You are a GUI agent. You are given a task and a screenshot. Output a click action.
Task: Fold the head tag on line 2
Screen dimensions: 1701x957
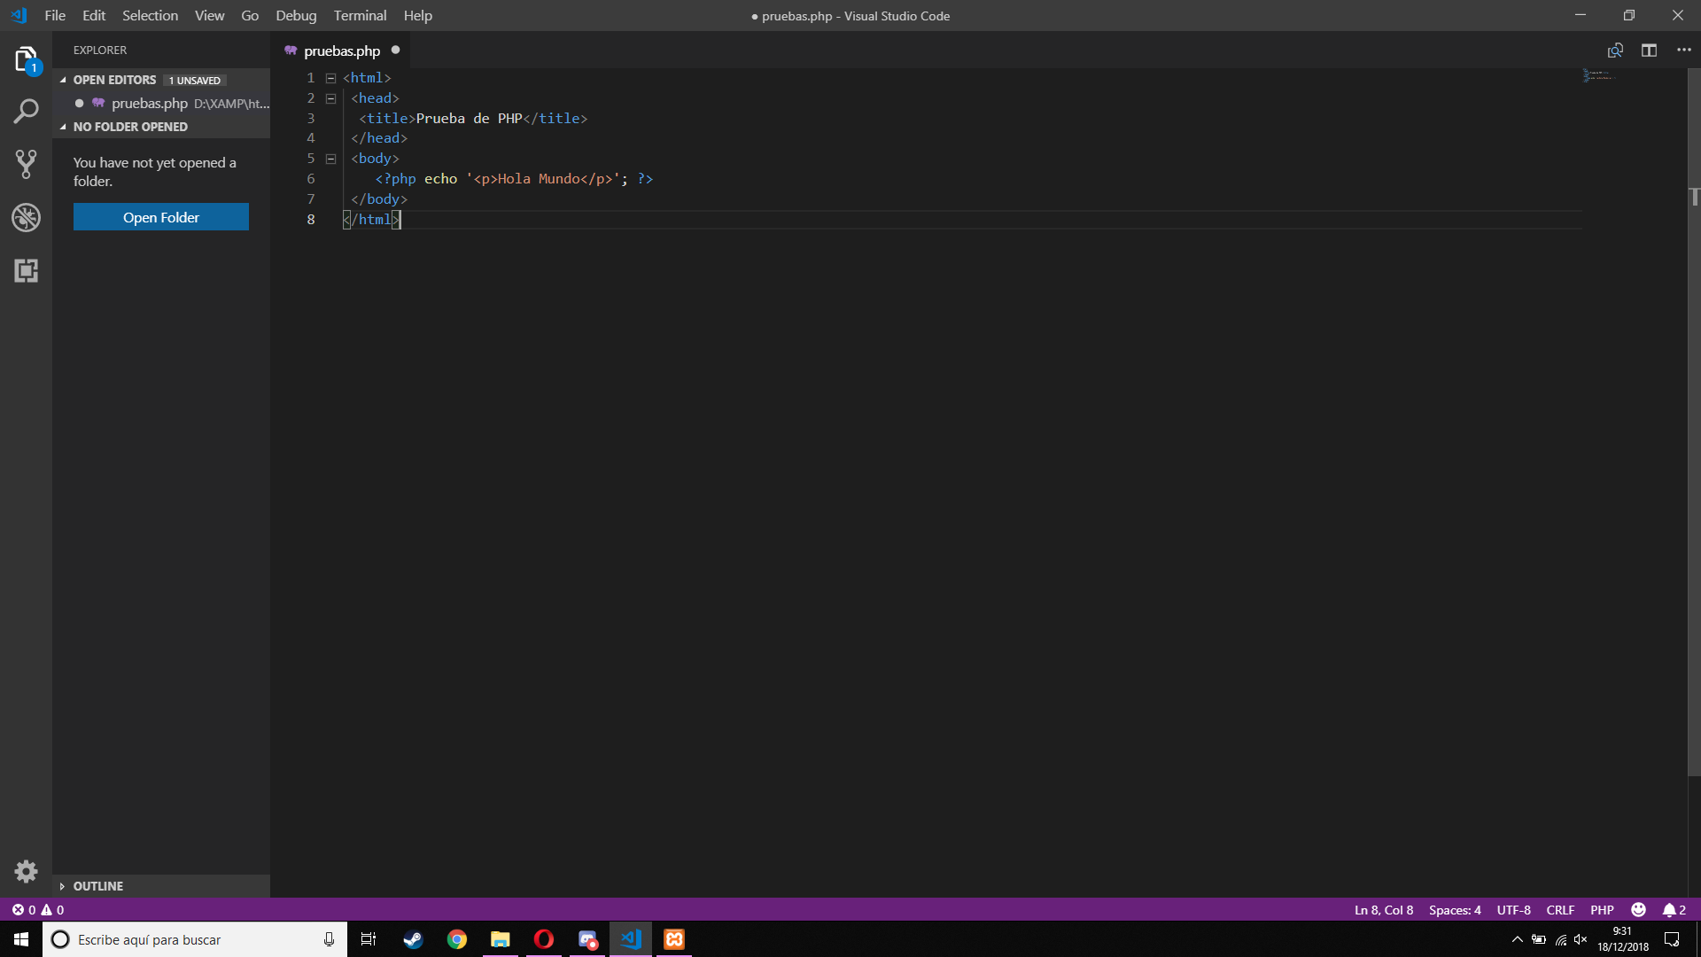click(330, 98)
